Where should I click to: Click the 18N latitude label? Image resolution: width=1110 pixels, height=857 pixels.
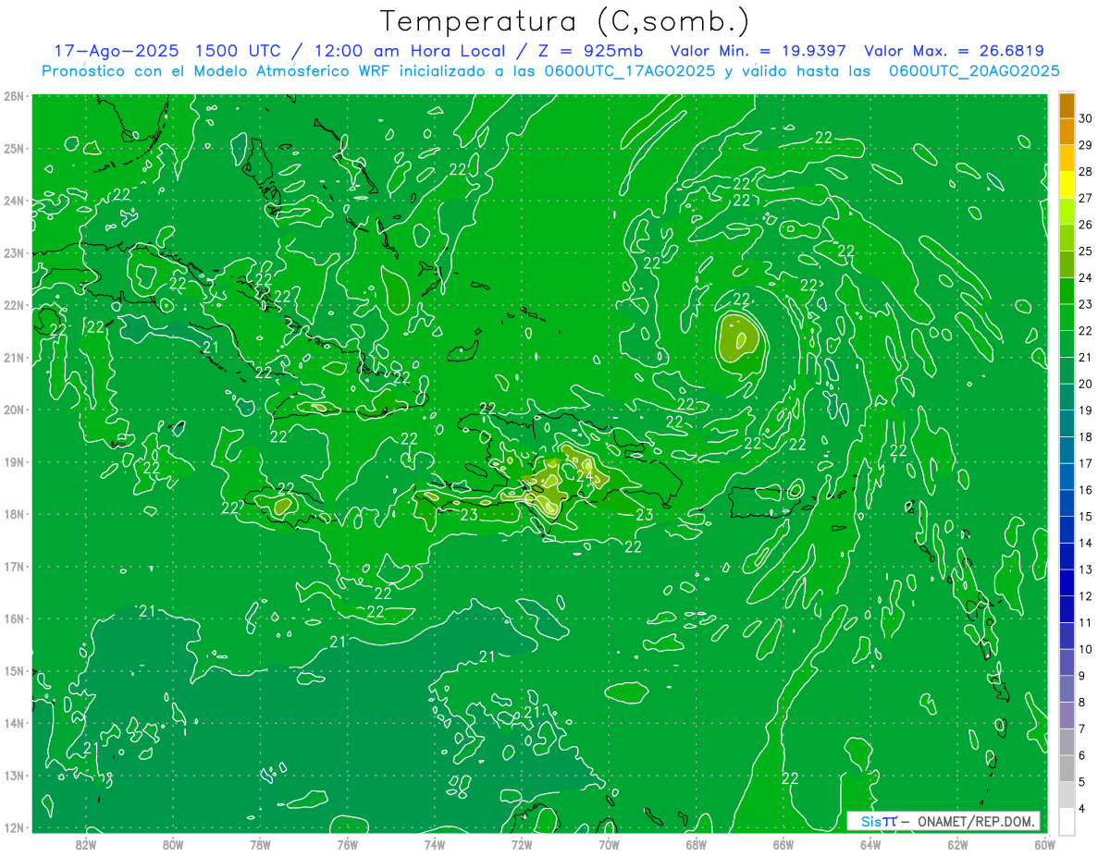point(14,514)
